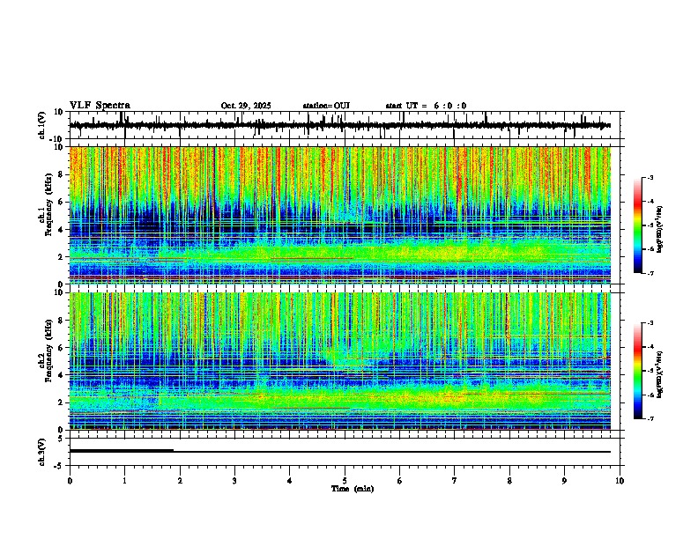Click the "VLF Spectra" plot title
The image size is (698, 539).
coord(100,106)
